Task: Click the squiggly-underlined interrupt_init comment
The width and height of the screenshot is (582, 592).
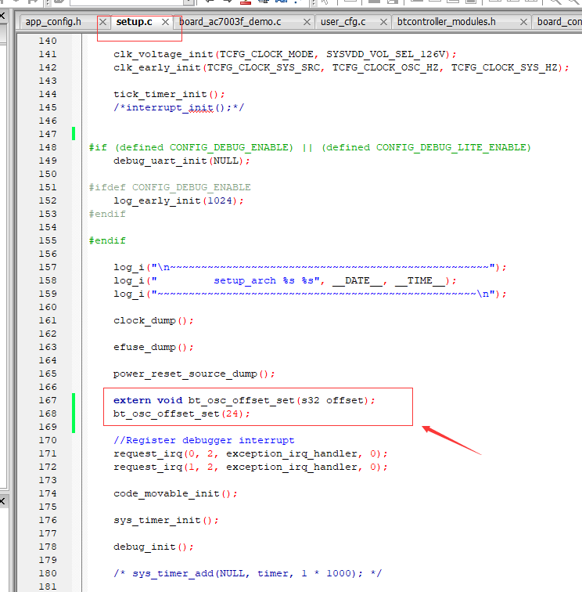Action: pyautogui.click(x=179, y=107)
